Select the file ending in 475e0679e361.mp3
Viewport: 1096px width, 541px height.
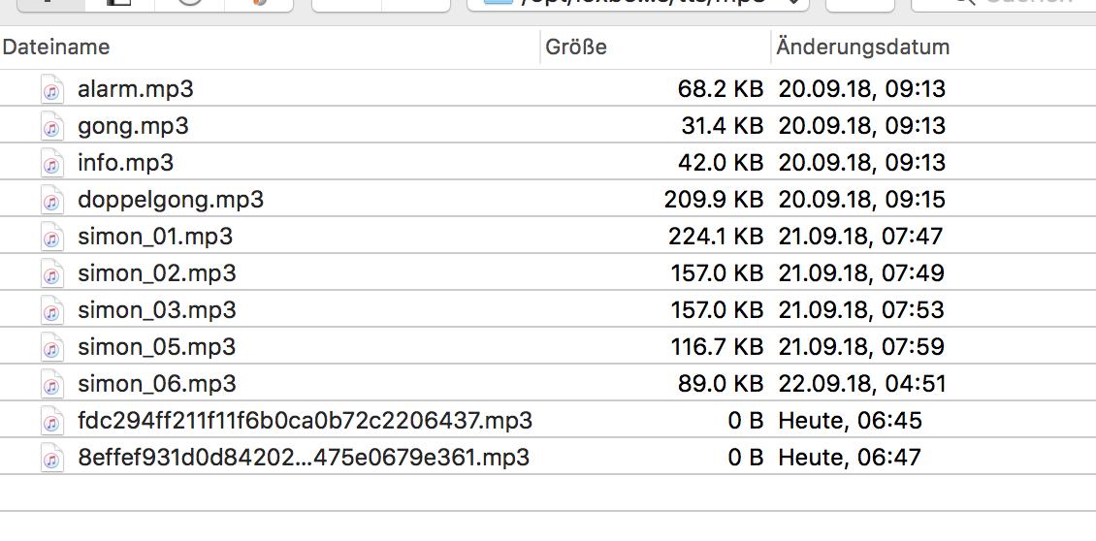[x=304, y=458]
